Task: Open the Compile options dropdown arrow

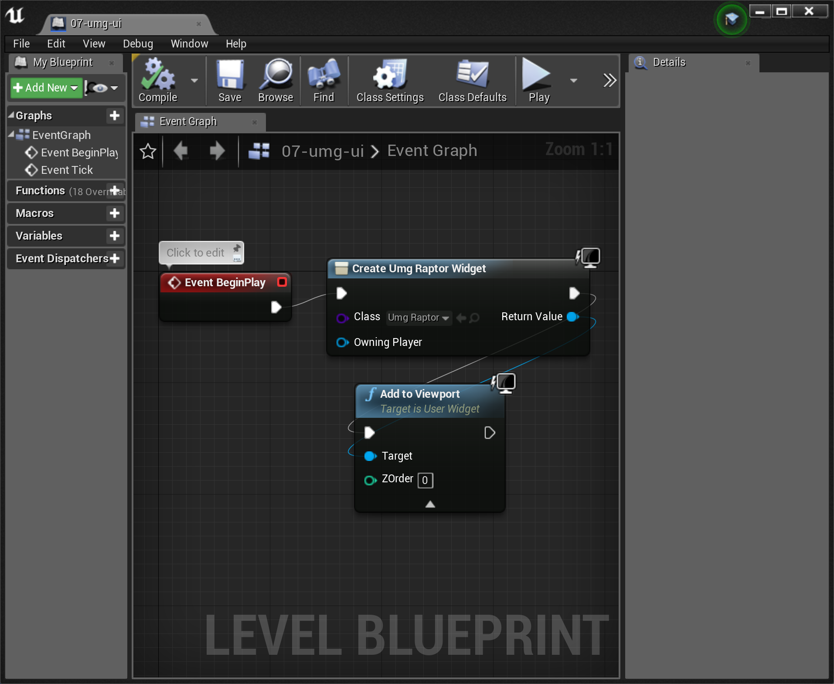Action: pos(194,80)
